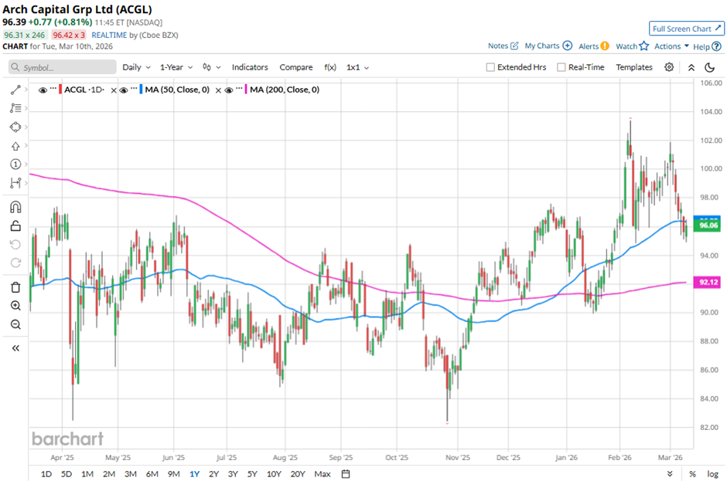
Task: Expand the 1-Year period dropdown
Action: (177, 67)
